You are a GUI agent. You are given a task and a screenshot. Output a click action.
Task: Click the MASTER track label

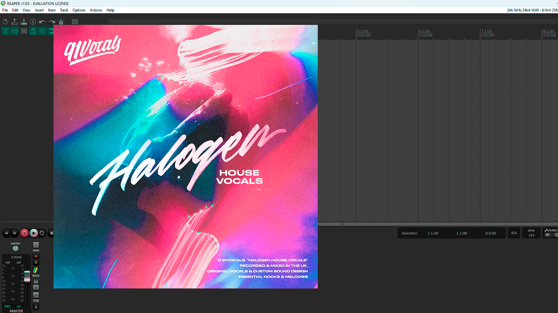[16, 311]
